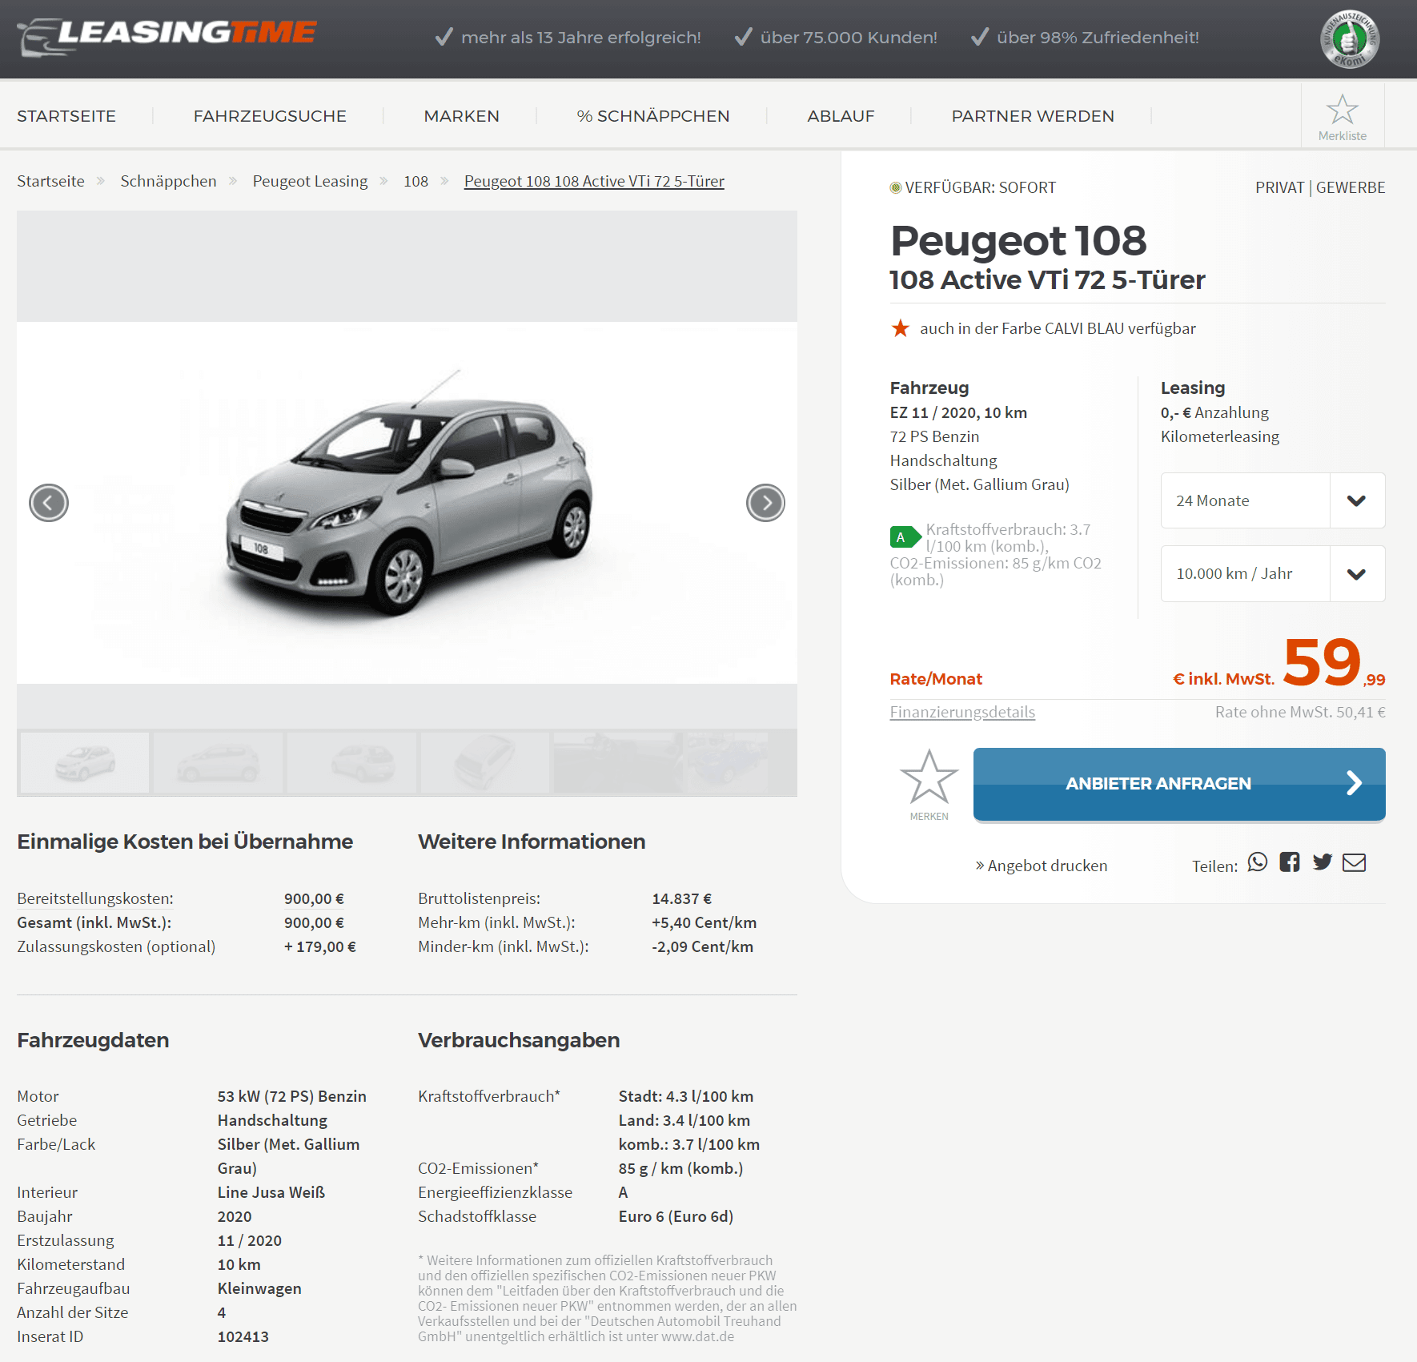
Task: Share offer via WhatsApp icon
Action: click(1258, 862)
